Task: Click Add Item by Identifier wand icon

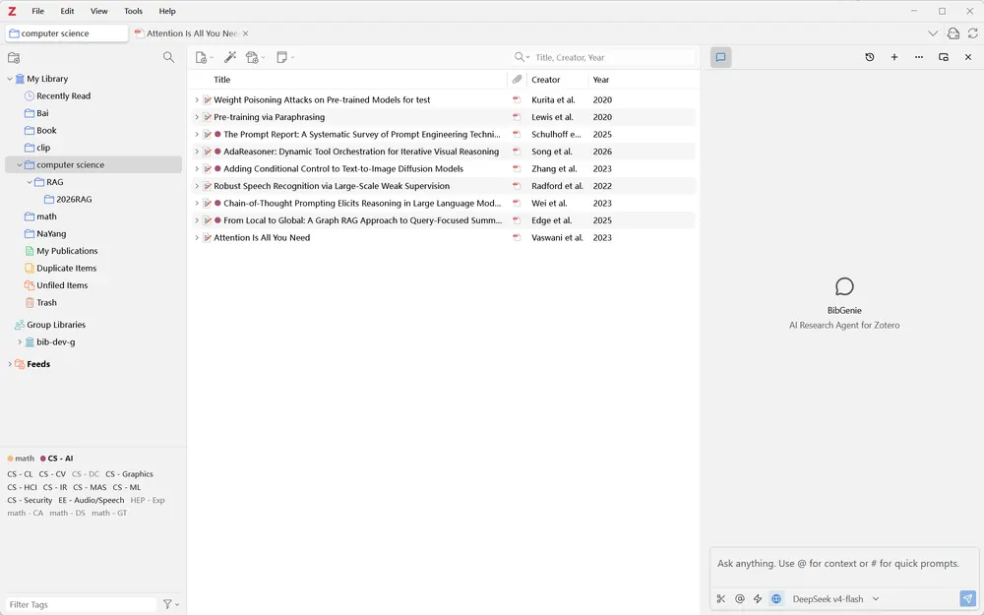Action: coord(230,57)
